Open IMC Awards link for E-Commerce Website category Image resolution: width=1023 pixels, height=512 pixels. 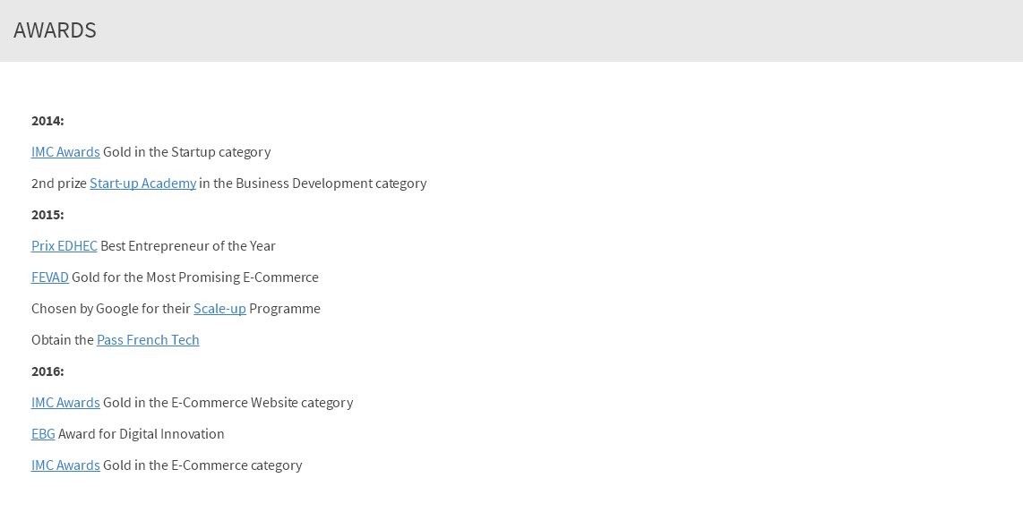point(65,403)
